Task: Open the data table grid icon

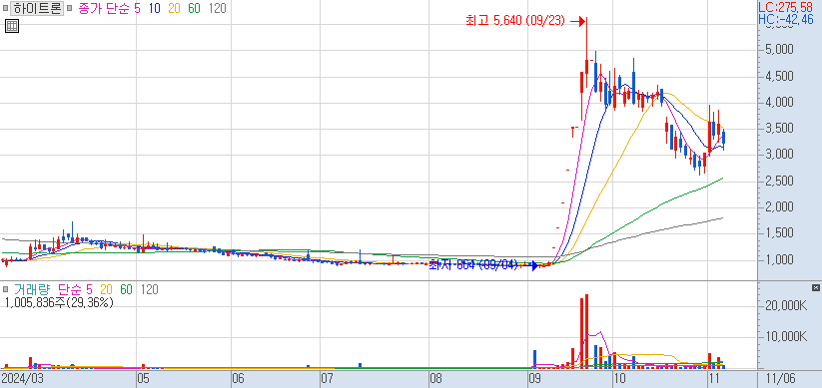Action: click(x=12, y=26)
